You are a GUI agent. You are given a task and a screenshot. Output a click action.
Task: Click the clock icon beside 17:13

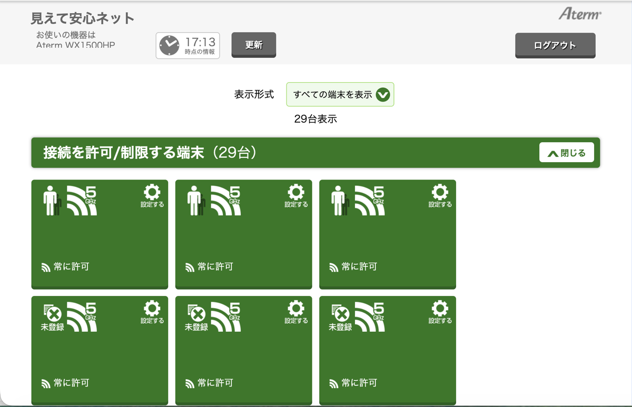coord(170,46)
